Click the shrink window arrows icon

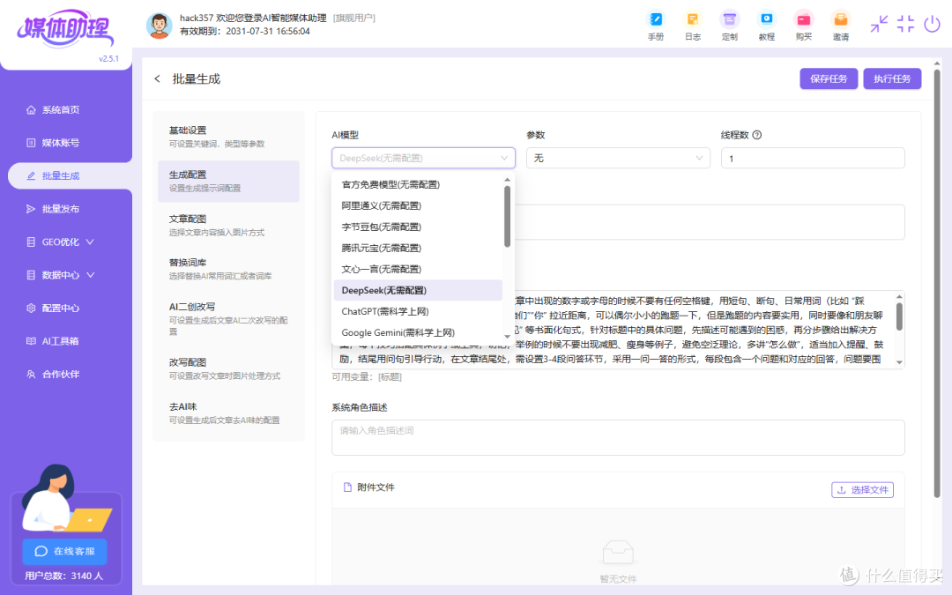point(879,24)
